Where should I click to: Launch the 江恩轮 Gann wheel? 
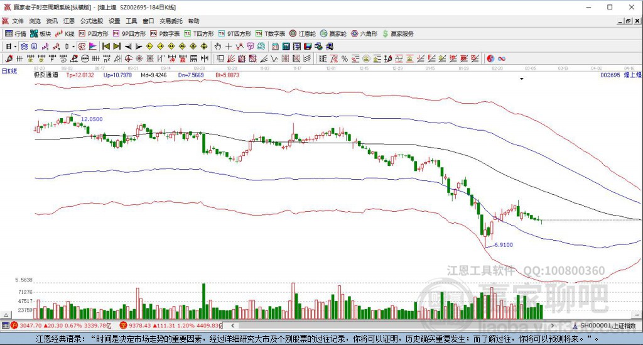click(x=303, y=34)
